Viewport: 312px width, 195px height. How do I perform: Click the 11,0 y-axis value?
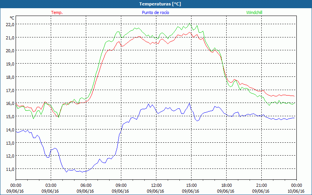pos(10,169)
